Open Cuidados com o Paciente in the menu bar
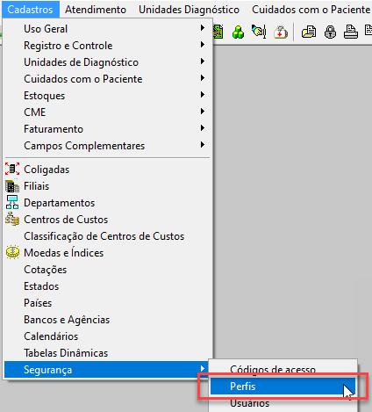 [x=311, y=10]
